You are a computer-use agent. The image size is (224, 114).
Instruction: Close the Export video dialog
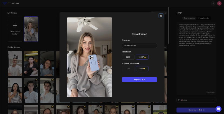coord(161,16)
